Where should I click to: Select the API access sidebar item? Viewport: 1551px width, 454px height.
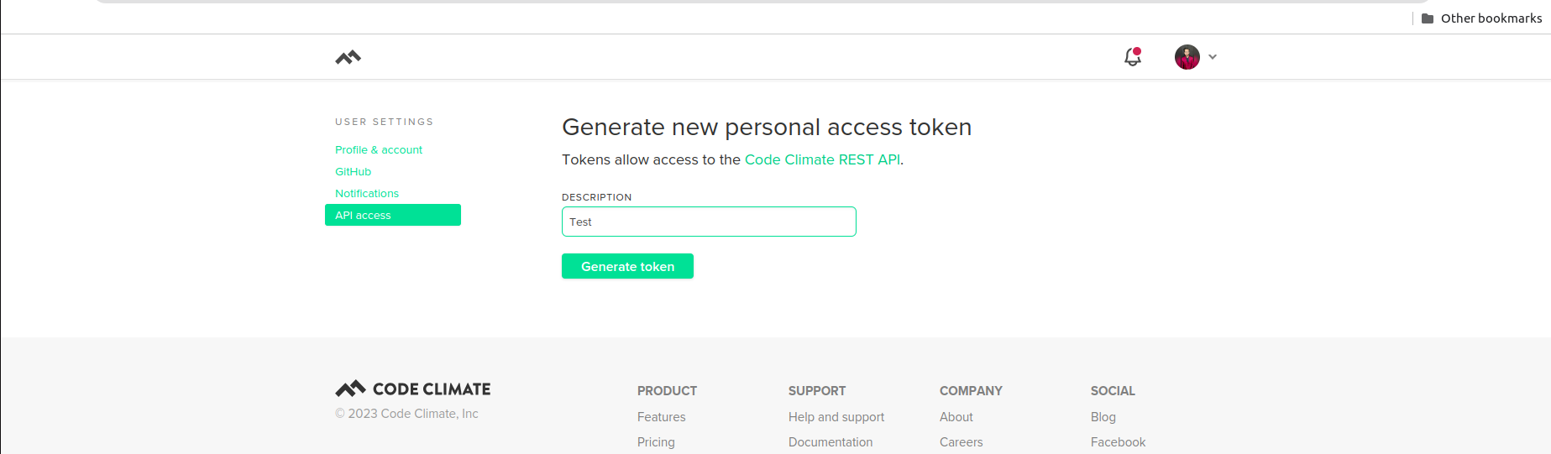point(392,216)
